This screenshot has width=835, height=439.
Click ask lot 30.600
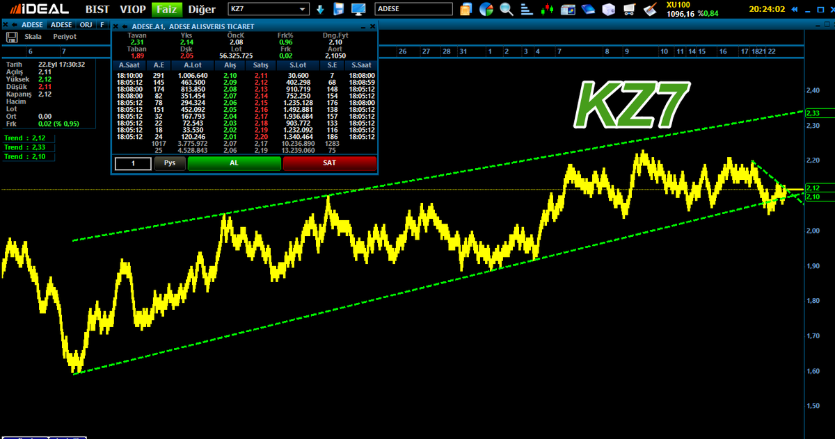(298, 75)
